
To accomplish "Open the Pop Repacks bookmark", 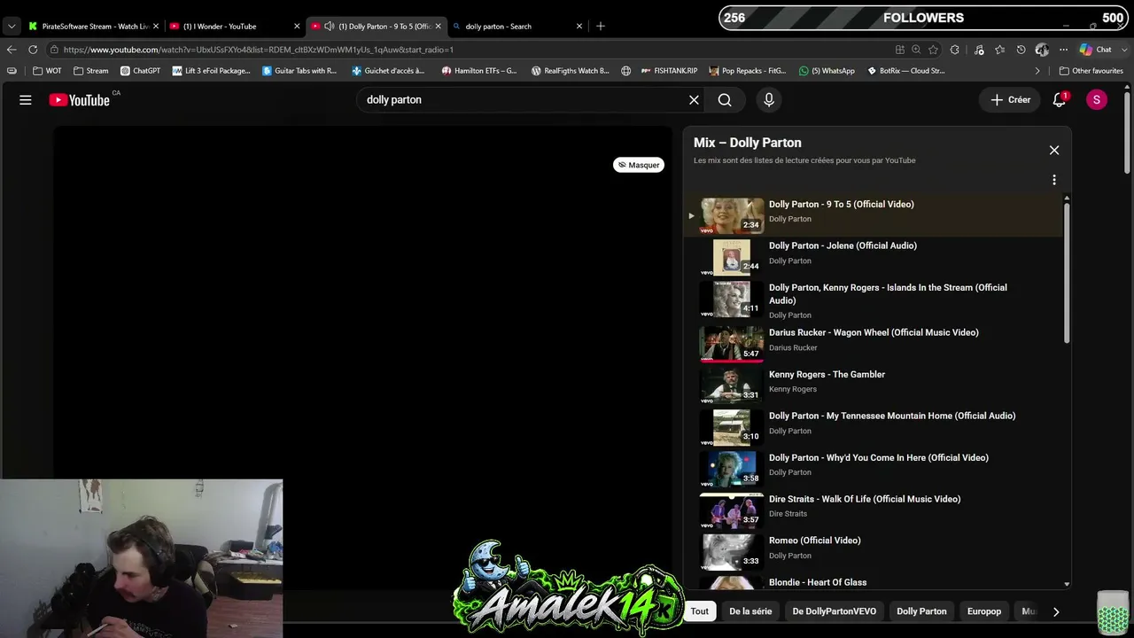I will (x=747, y=71).
